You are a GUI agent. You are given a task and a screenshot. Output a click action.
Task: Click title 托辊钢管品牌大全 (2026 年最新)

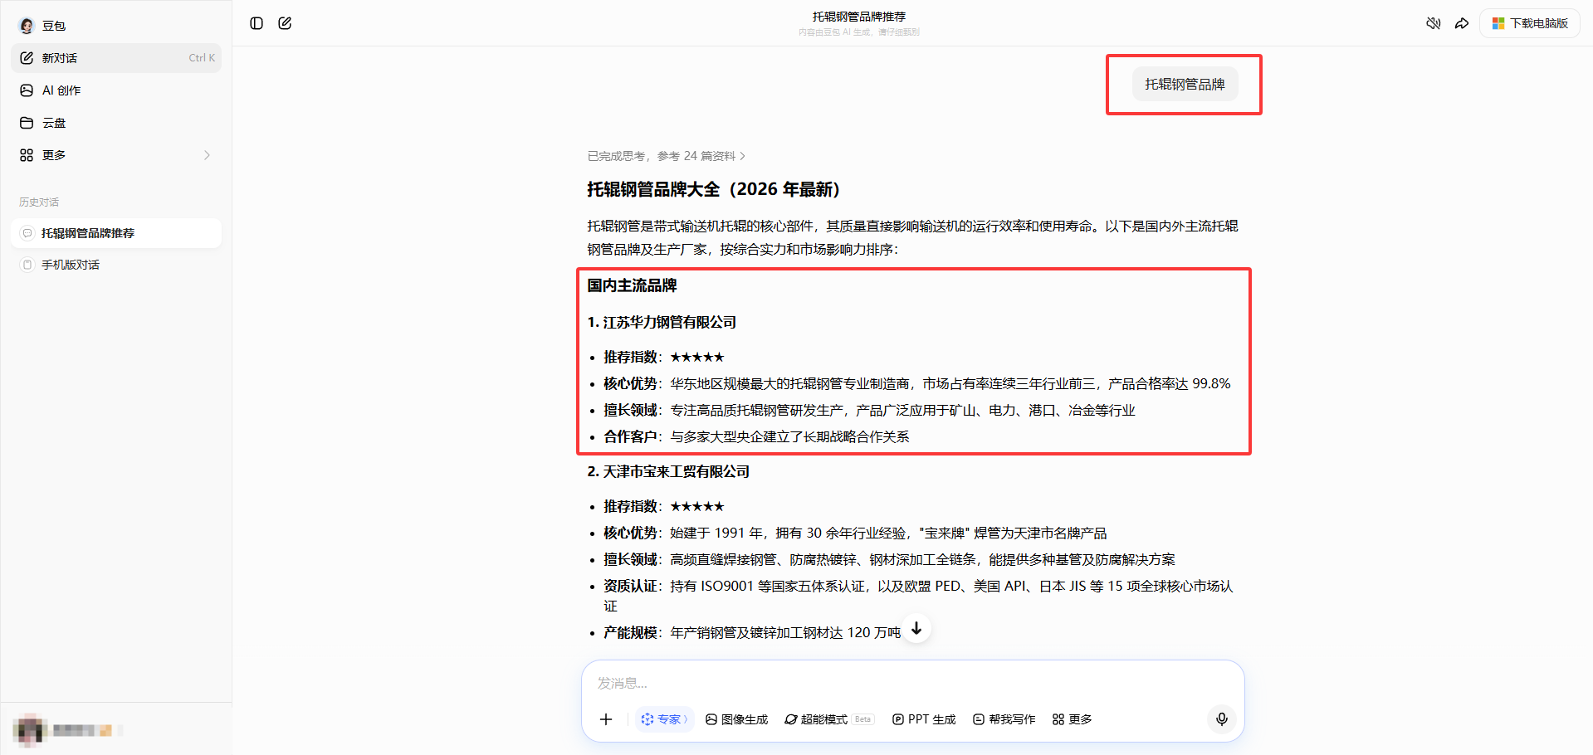(x=713, y=189)
